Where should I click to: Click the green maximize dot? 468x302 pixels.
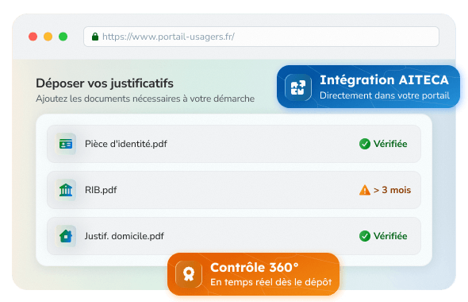[x=63, y=37]
